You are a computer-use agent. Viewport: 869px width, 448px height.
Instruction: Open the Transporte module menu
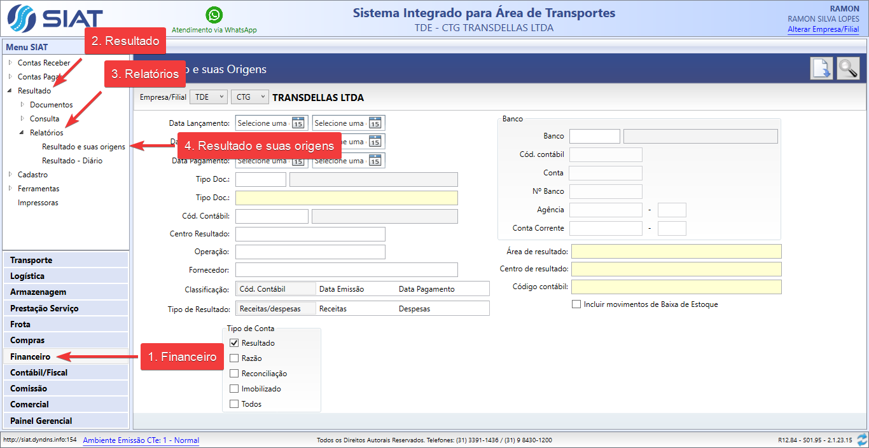pos(31,260)
